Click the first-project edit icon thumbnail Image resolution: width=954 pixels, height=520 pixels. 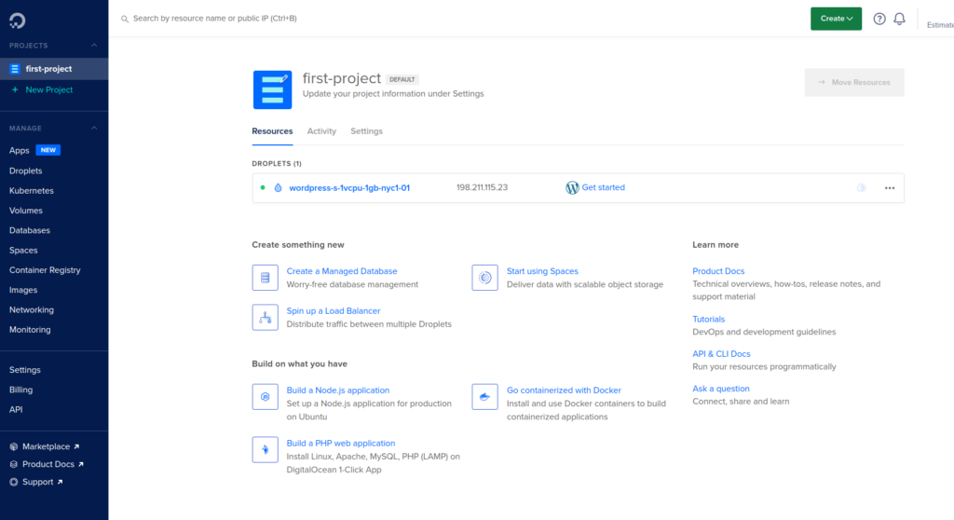(272, 89)
